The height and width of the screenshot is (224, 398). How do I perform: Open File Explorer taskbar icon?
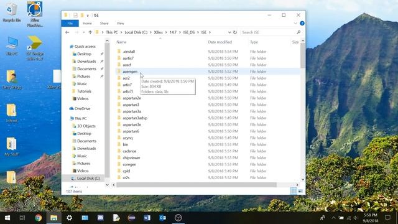click(54, 218)
